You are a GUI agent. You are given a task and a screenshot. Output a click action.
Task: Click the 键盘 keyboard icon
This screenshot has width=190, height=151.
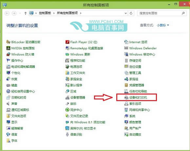click(x=8, y=85)
